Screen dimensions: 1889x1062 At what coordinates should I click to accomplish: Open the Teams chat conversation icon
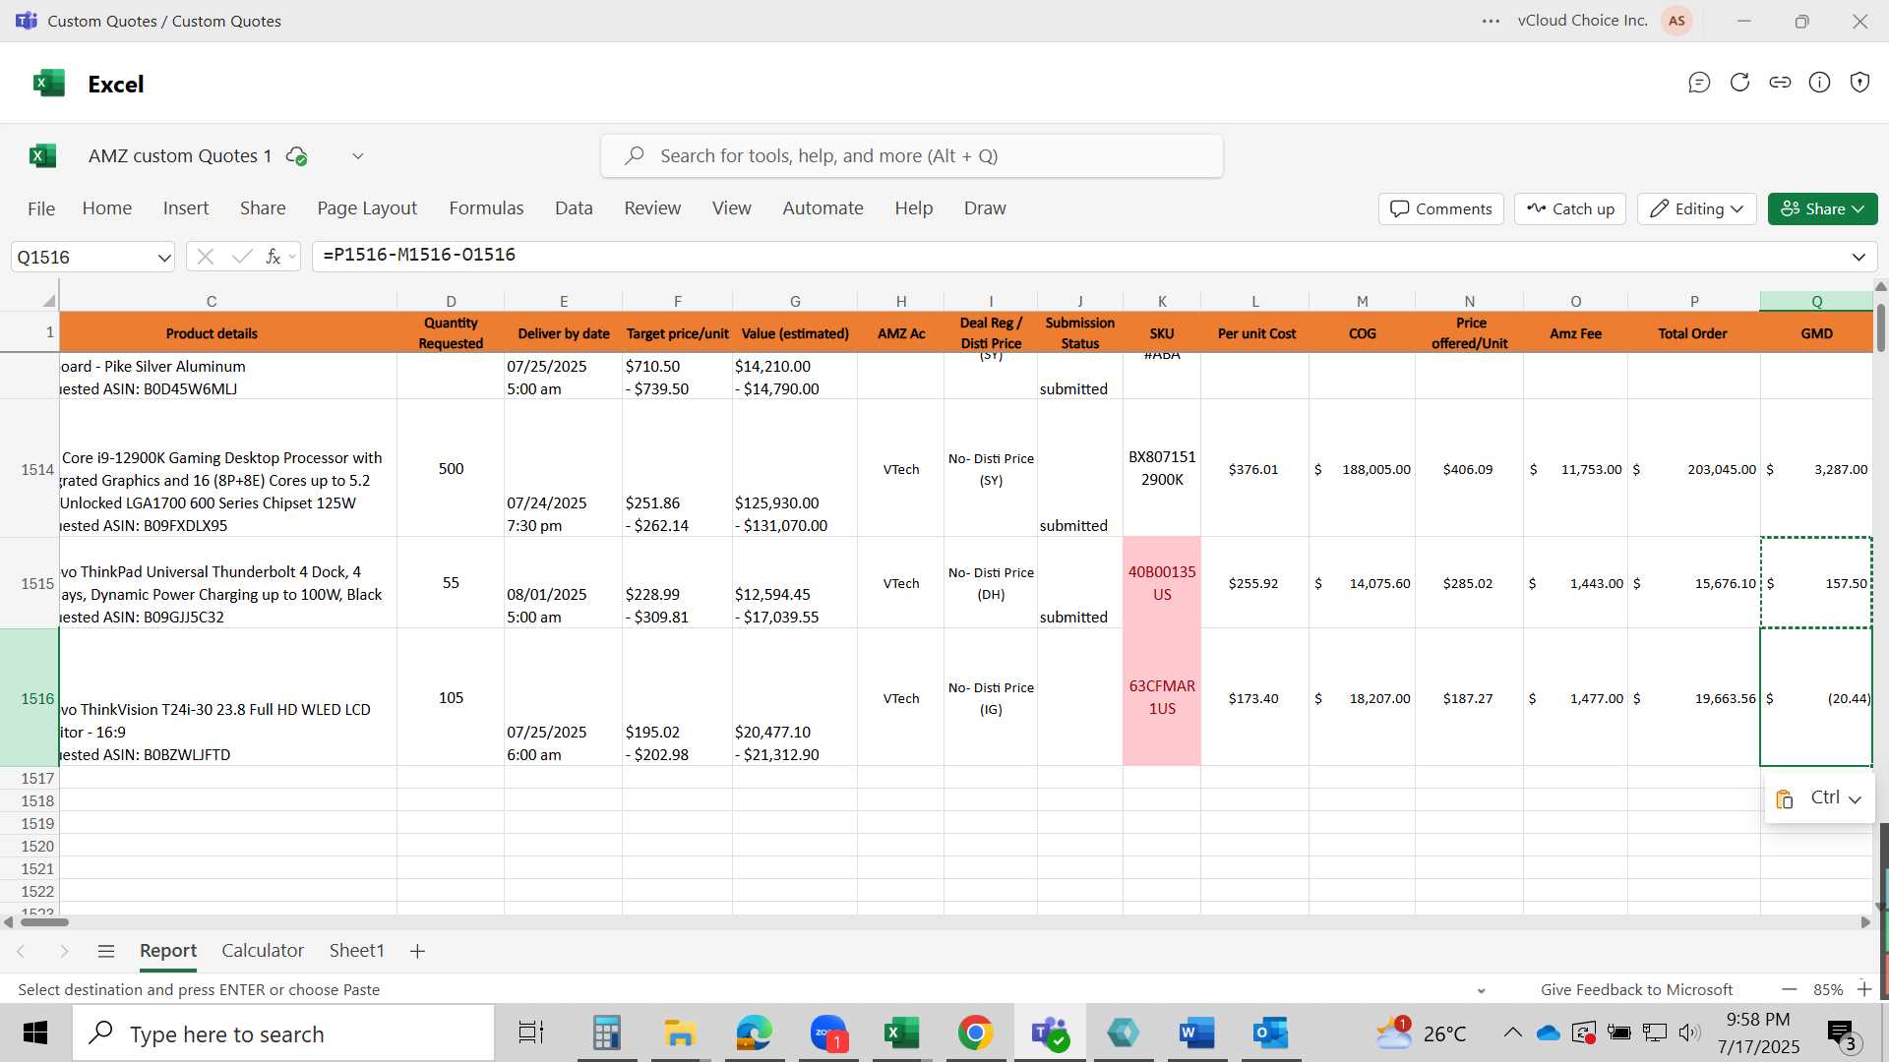pyautogui.click(x=1699, y=83)
